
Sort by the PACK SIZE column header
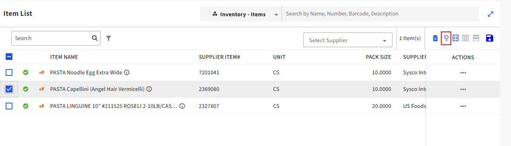(378, 57)
